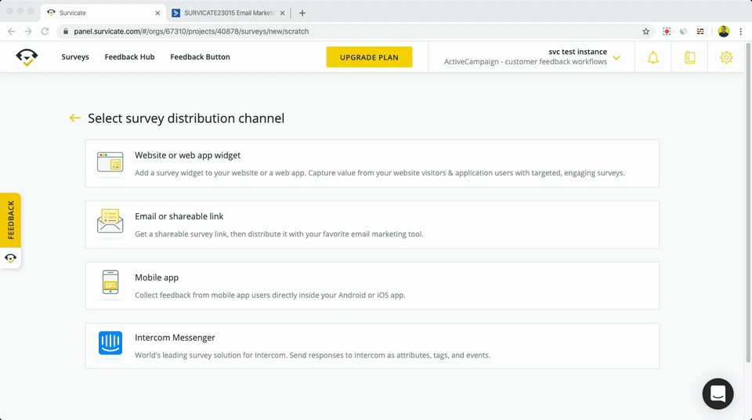
Task: Click the Survicate logo icon
Action: [27, 57]
